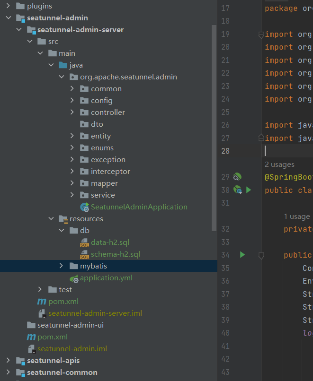
Task: Click the '1 usage' inlay hint
Action: coord(297,216)
